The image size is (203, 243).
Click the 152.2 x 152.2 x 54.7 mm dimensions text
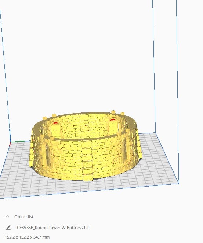tap(27, 237)
